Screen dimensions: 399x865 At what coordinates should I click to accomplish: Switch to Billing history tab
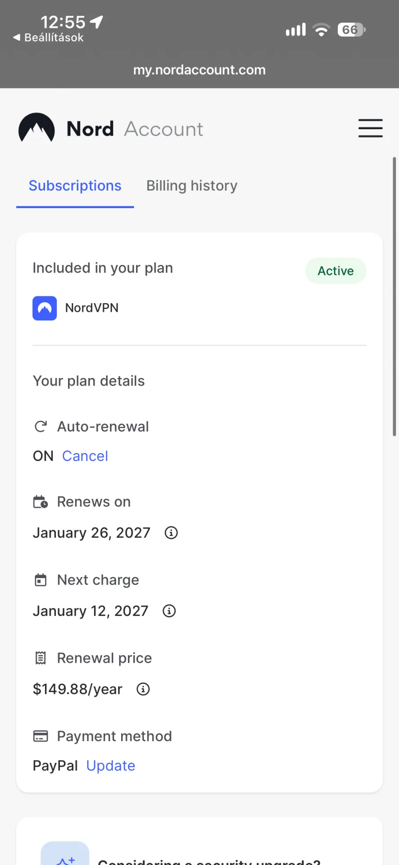pos(192,186)
